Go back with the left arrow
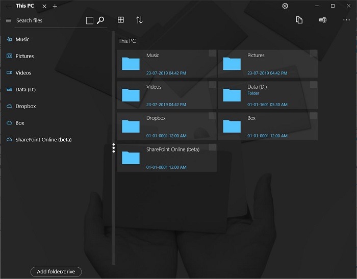Screen dimensions: 357x279 (x=8, y=6)
